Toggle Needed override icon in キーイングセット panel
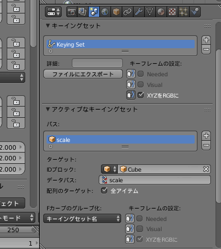Image resolution: width=221 pixels, height=249 pixels. 131,74
